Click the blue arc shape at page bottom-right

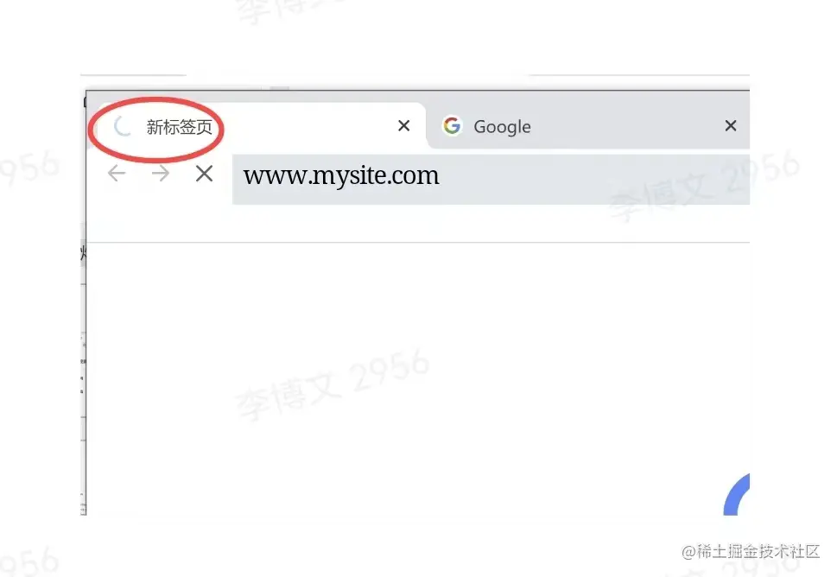click(x=737, y=495)
